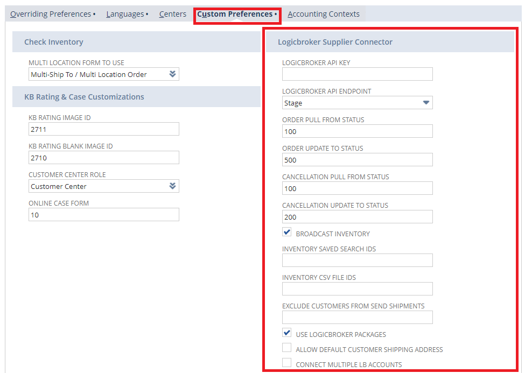The image size is (525, 373).
Task: Uncheck the Broadcast Inventory checkbox
Action: (287, 233)
